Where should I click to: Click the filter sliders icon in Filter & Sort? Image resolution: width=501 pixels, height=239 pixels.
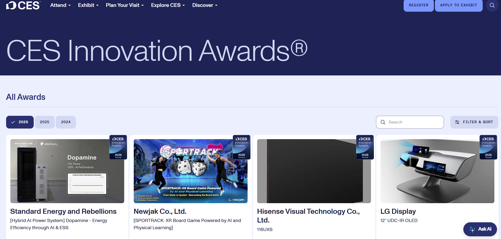click(x=457, y=122)
